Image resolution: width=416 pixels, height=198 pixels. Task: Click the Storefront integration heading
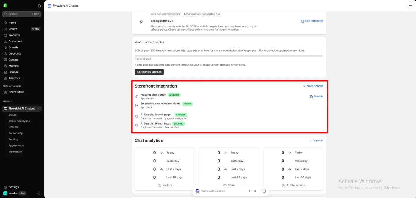coord(156,86)
